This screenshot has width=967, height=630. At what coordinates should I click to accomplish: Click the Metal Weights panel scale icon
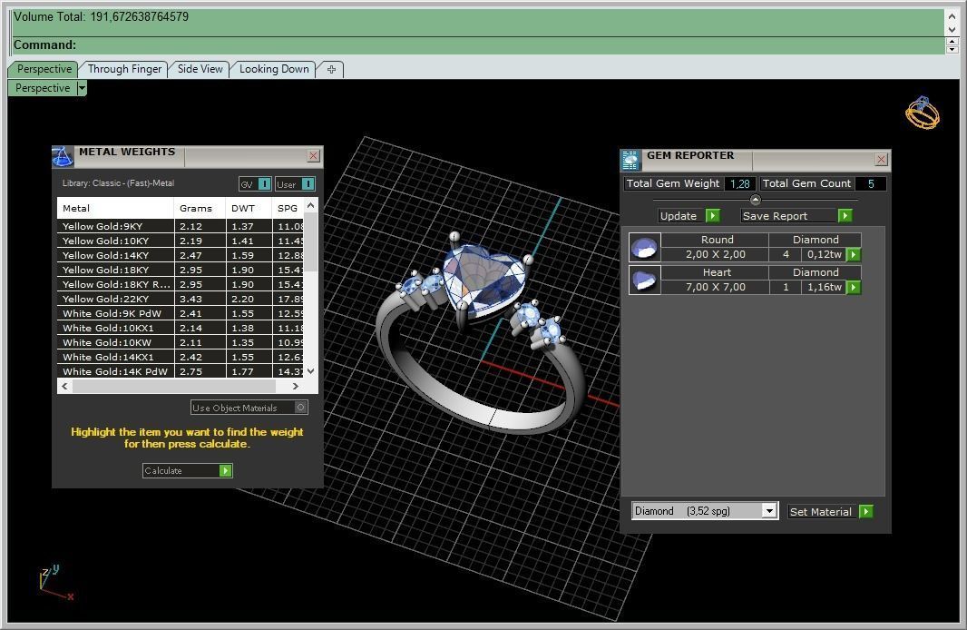click(63, 157)
